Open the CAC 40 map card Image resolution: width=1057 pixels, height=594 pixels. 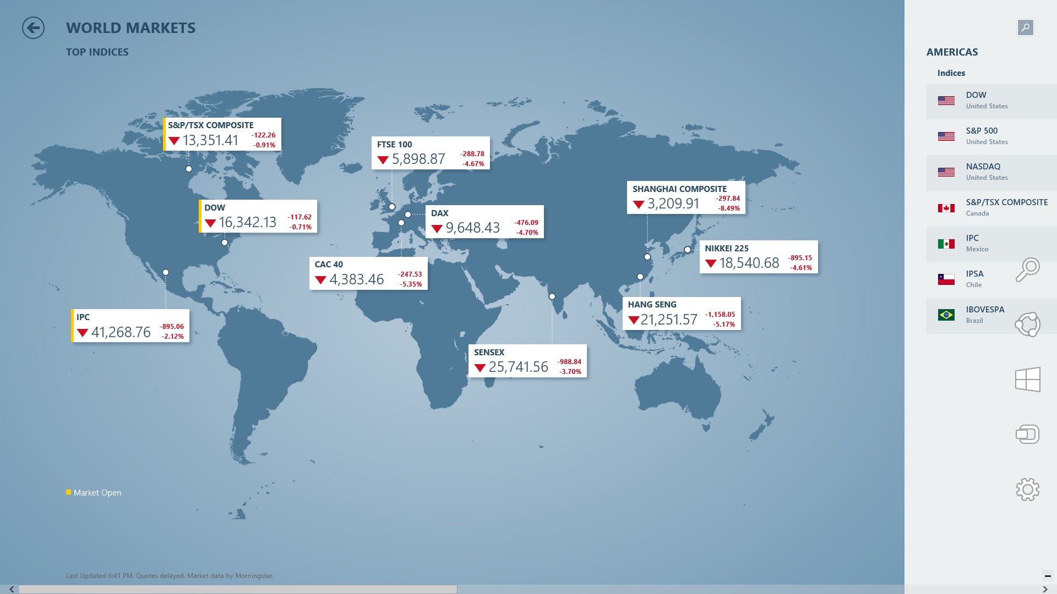tap(368, 273)
